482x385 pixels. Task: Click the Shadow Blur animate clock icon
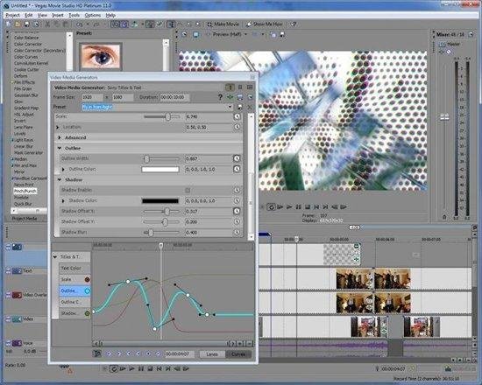tap(237, 232)
